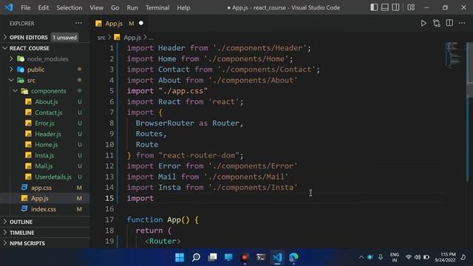Show hidden system tray icons
Viewport: 473px width, 266px height.
[361, 257]
